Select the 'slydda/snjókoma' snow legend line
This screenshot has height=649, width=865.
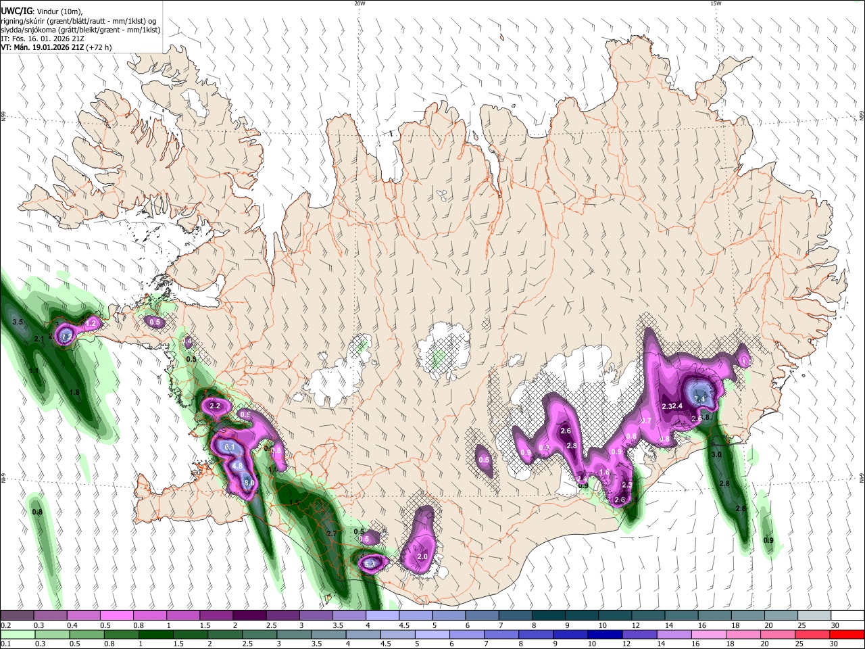80,30
